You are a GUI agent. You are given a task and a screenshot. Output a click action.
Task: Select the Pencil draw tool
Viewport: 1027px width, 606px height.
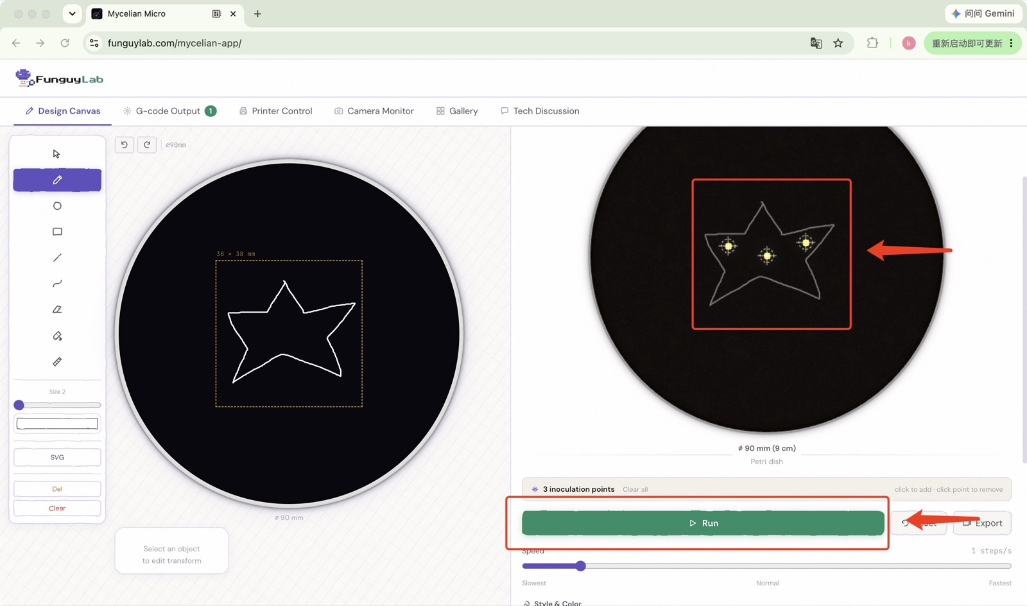tap(57, 180)
